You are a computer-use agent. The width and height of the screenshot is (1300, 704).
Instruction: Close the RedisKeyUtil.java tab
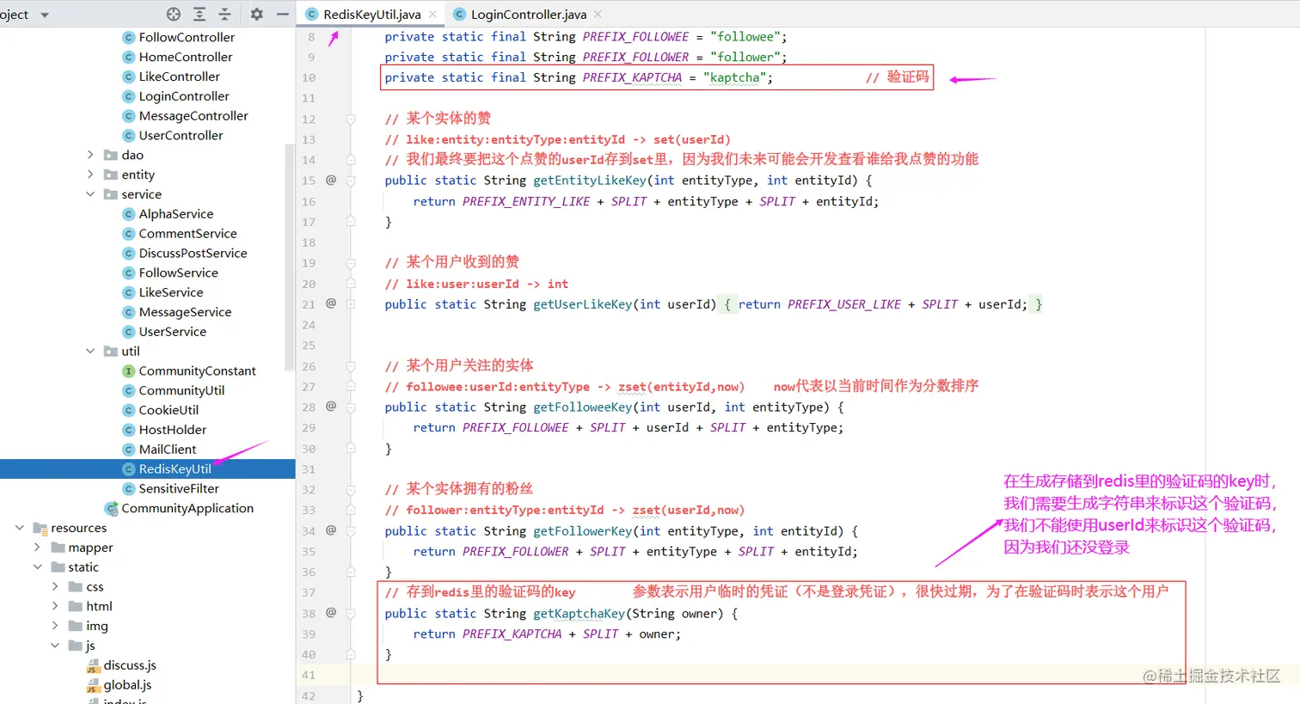pos(432,14)
